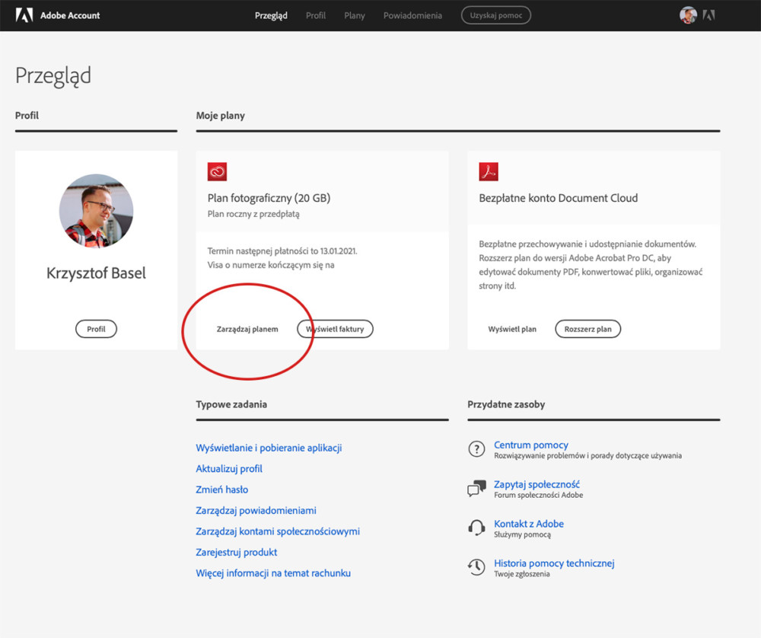Image resolution: width=761 pixels, height=638 pixels.
Task: Click the Przydatne zasoby section heading
Action: pyautogui.click(x=506, y=404)
